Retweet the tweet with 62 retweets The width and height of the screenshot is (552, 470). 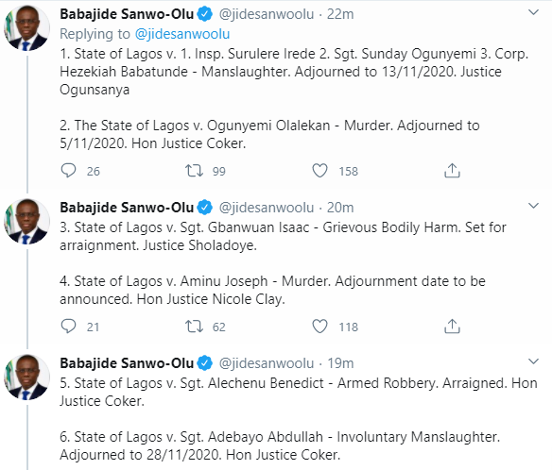(x=195, y=327)
